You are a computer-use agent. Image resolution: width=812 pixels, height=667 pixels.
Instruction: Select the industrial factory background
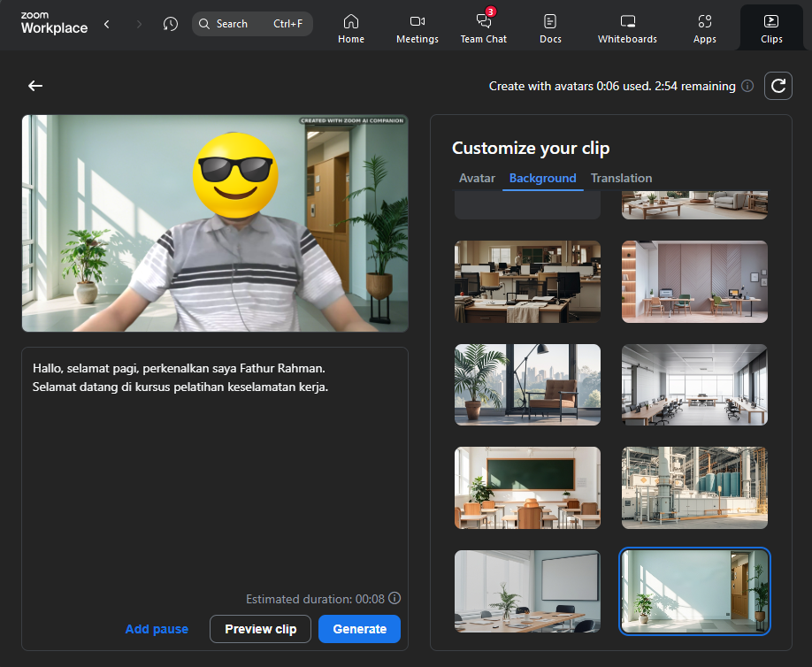pos(694,487)
